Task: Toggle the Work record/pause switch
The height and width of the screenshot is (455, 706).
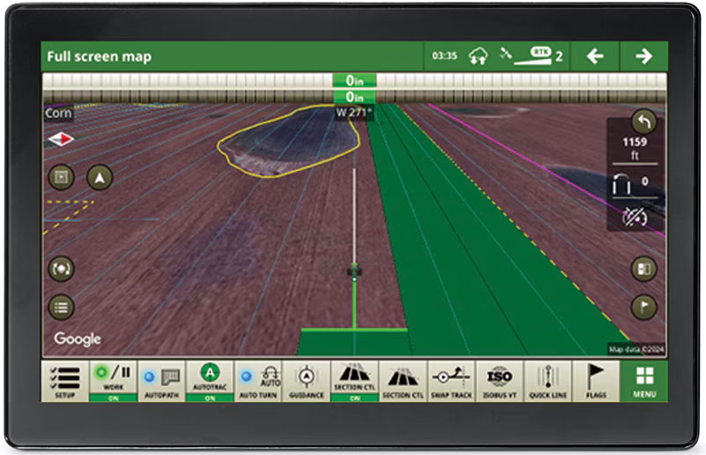Action: [x=113, y=382]
